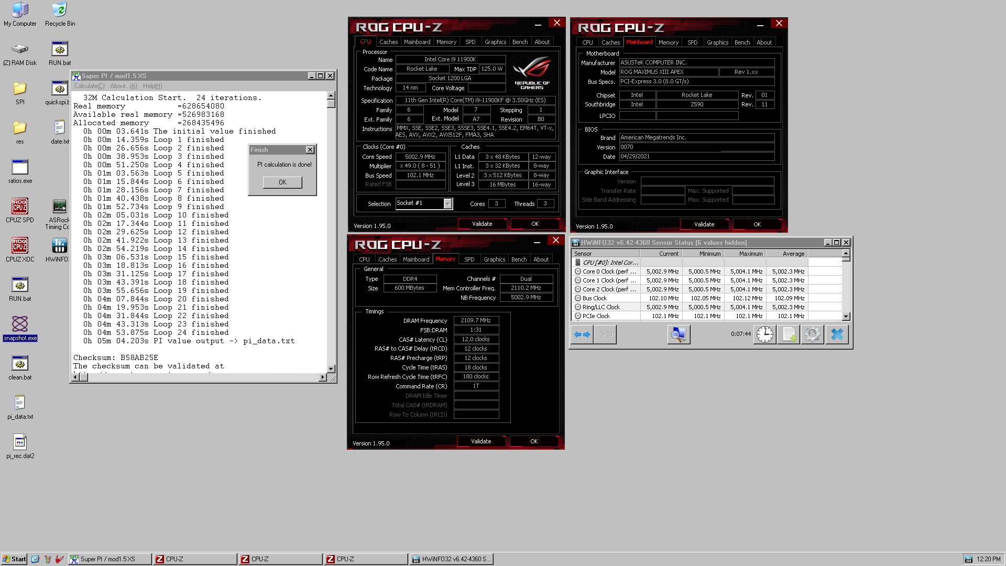Switch to SPD tab in Mainboard CPU-Z window
This screenshot has height=566, width=1006.
pyautogui.click(x=692, y=42)
